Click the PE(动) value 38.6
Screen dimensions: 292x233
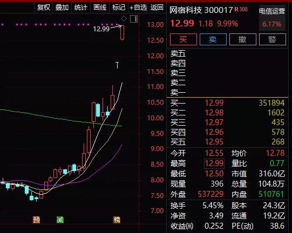pos(277,226)
